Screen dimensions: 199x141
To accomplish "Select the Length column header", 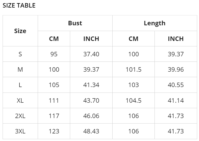I will (x=154, y=23).
